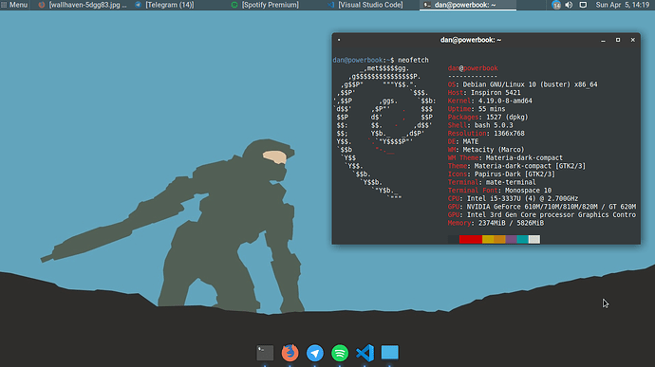
Task: Open the Menu button in the top panel
Action: [14, 5]
